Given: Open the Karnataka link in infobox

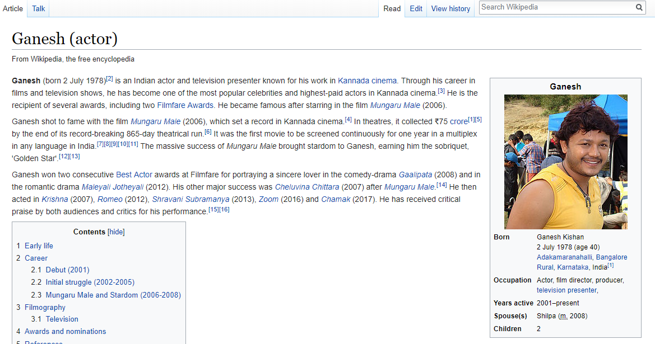Looking at the screenshot, I should pyautogui.click(x=573, y=267).
